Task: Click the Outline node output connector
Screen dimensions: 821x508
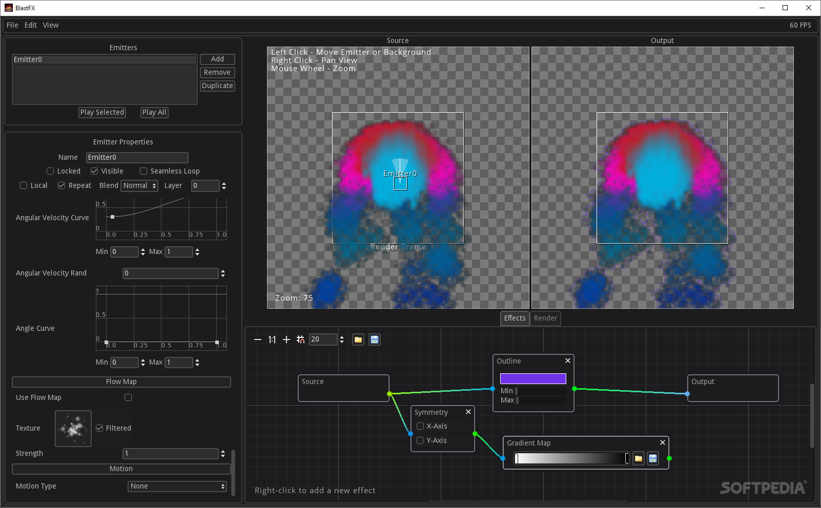Action: click(574, 389)
